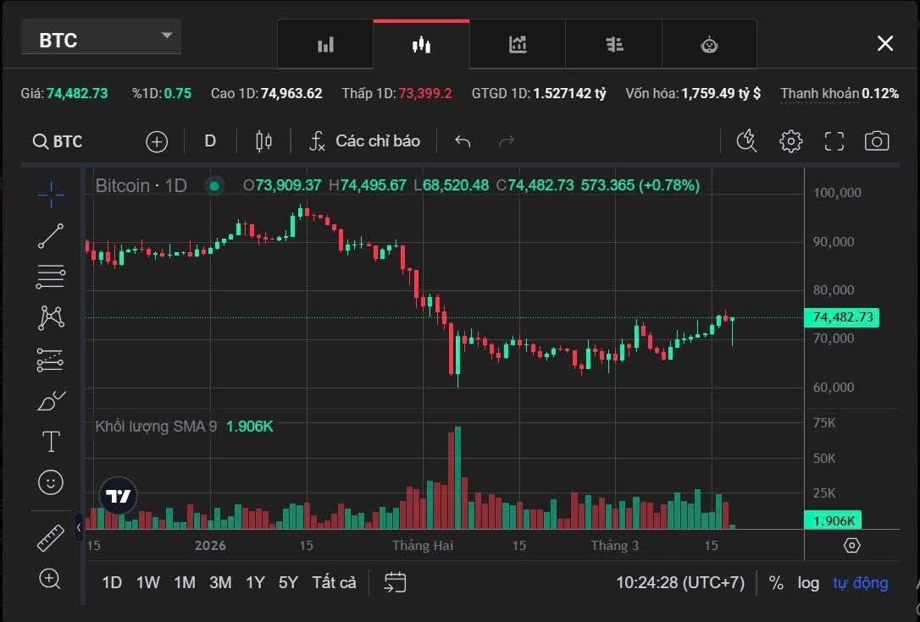Open Các chỉ báo indicators
Screen dimensions: 920x622
tap(363, 141)
